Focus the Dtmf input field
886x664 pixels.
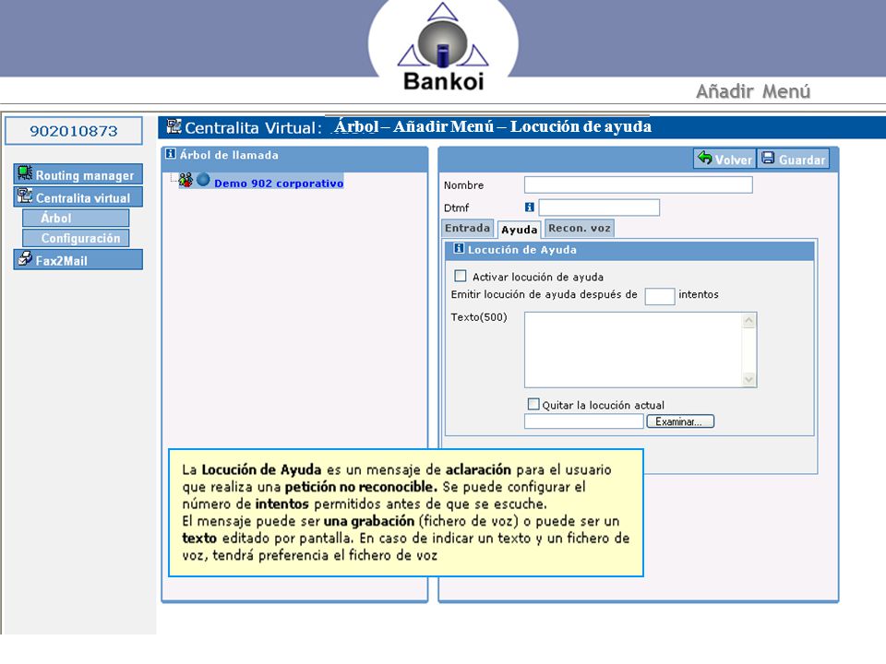599,207
